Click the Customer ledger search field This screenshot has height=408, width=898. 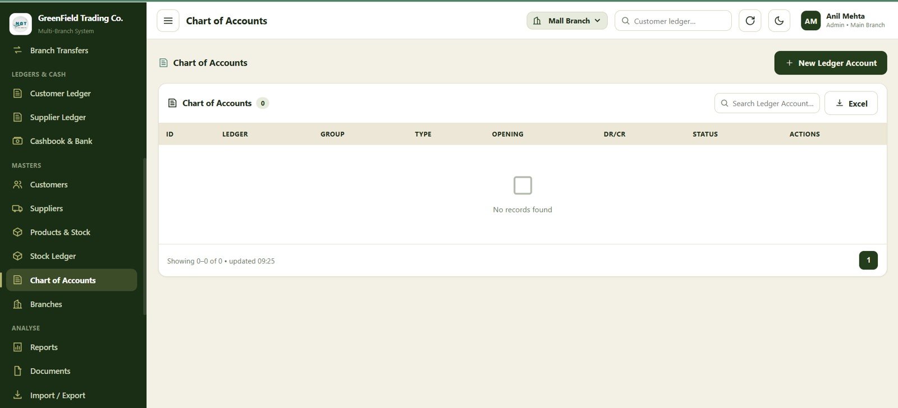pyautogui.click(x=673, y=21)
